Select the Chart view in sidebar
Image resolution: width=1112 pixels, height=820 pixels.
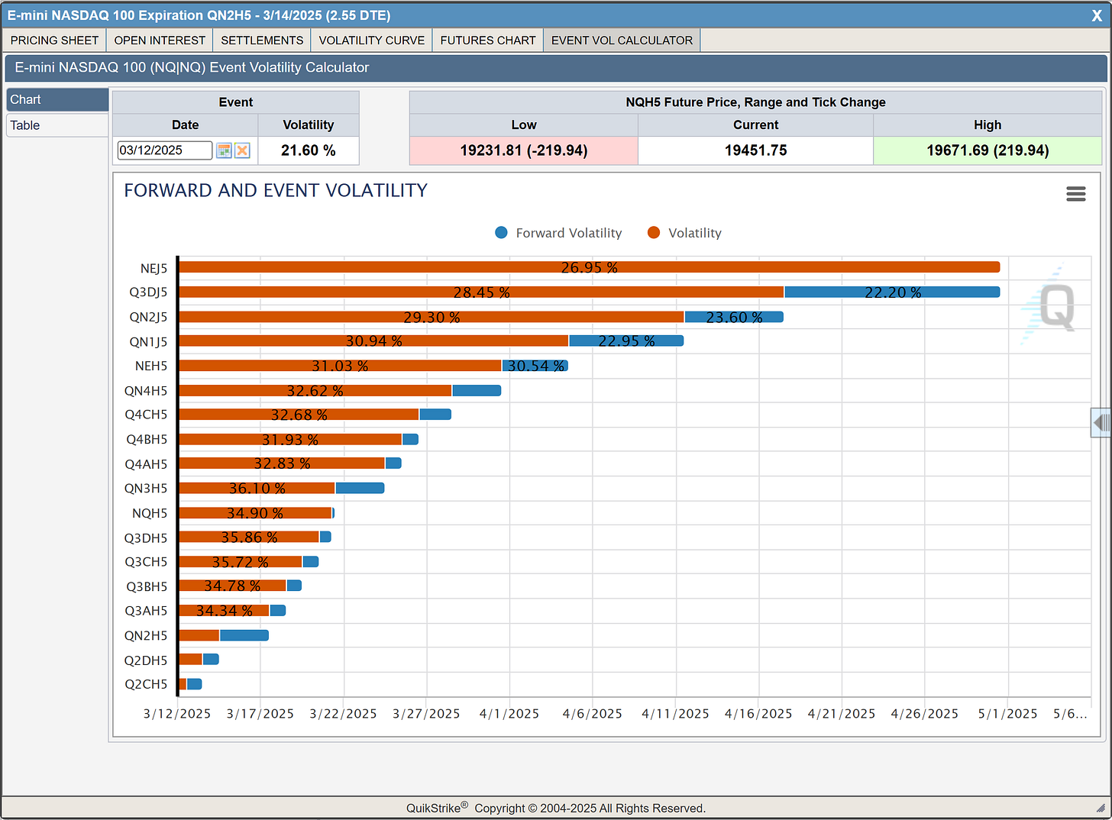[x=57, y=99]
